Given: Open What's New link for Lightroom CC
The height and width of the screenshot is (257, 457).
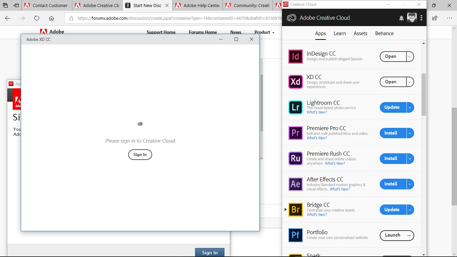Looking at the screenshot, I should (x=317, y=112).
